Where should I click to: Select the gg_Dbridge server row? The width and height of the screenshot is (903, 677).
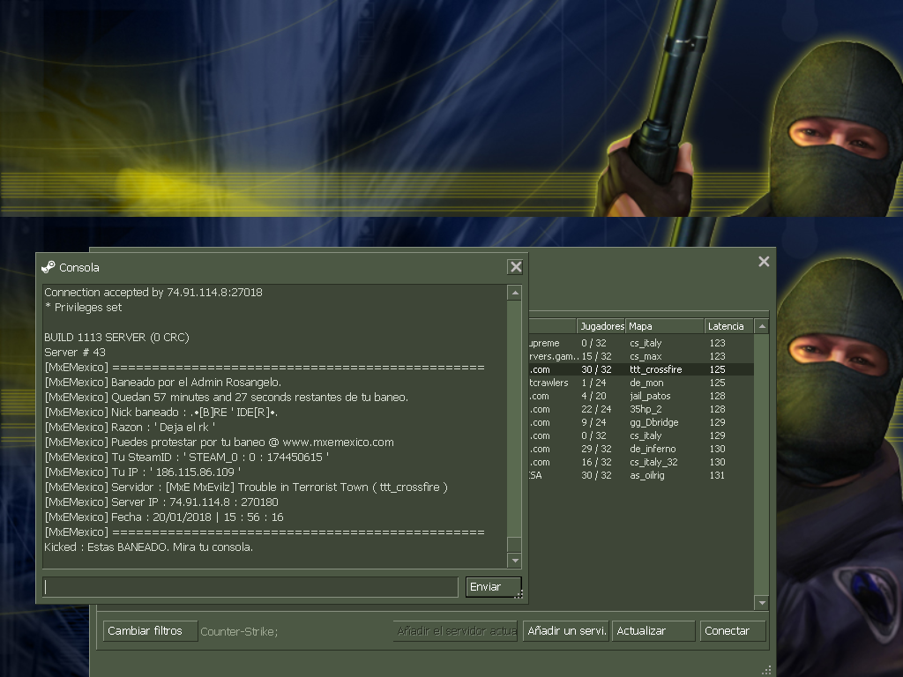coord(641,422)
